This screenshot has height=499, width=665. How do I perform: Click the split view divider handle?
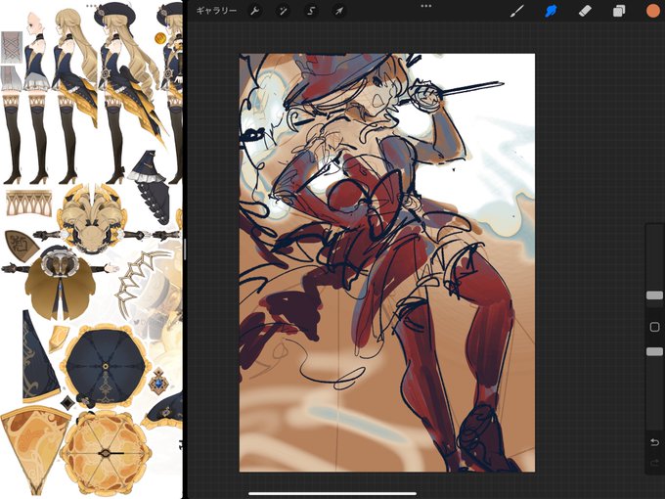pos(185,249)
